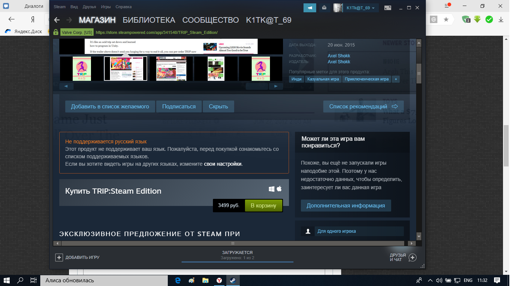Click Скрыть button

(219, 107)
